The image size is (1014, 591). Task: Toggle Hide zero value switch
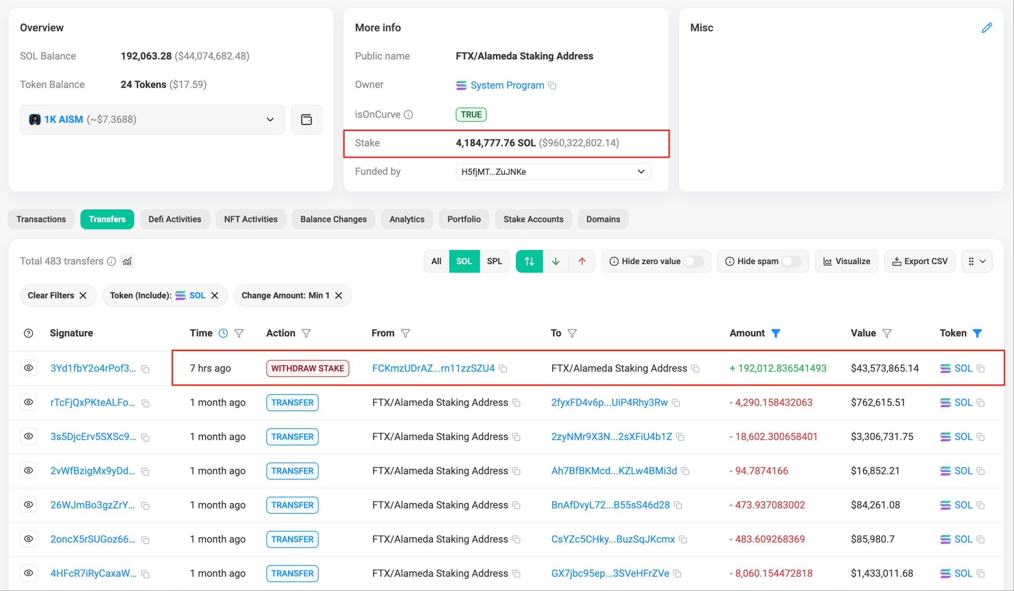click(693, 261)
